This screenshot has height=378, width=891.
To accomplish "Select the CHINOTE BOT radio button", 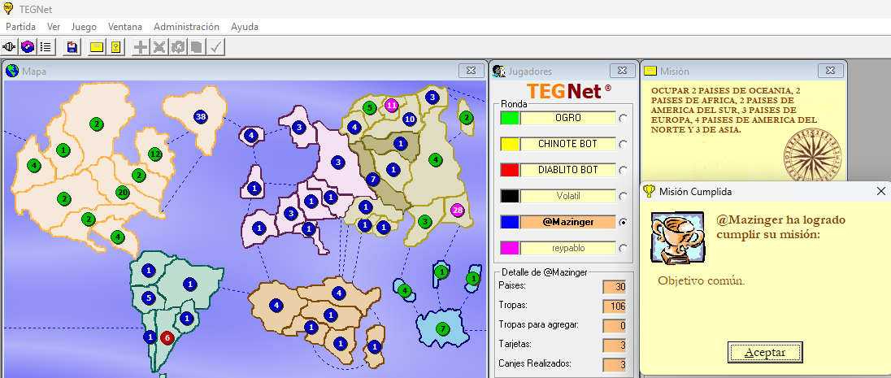I will point(624,144).
